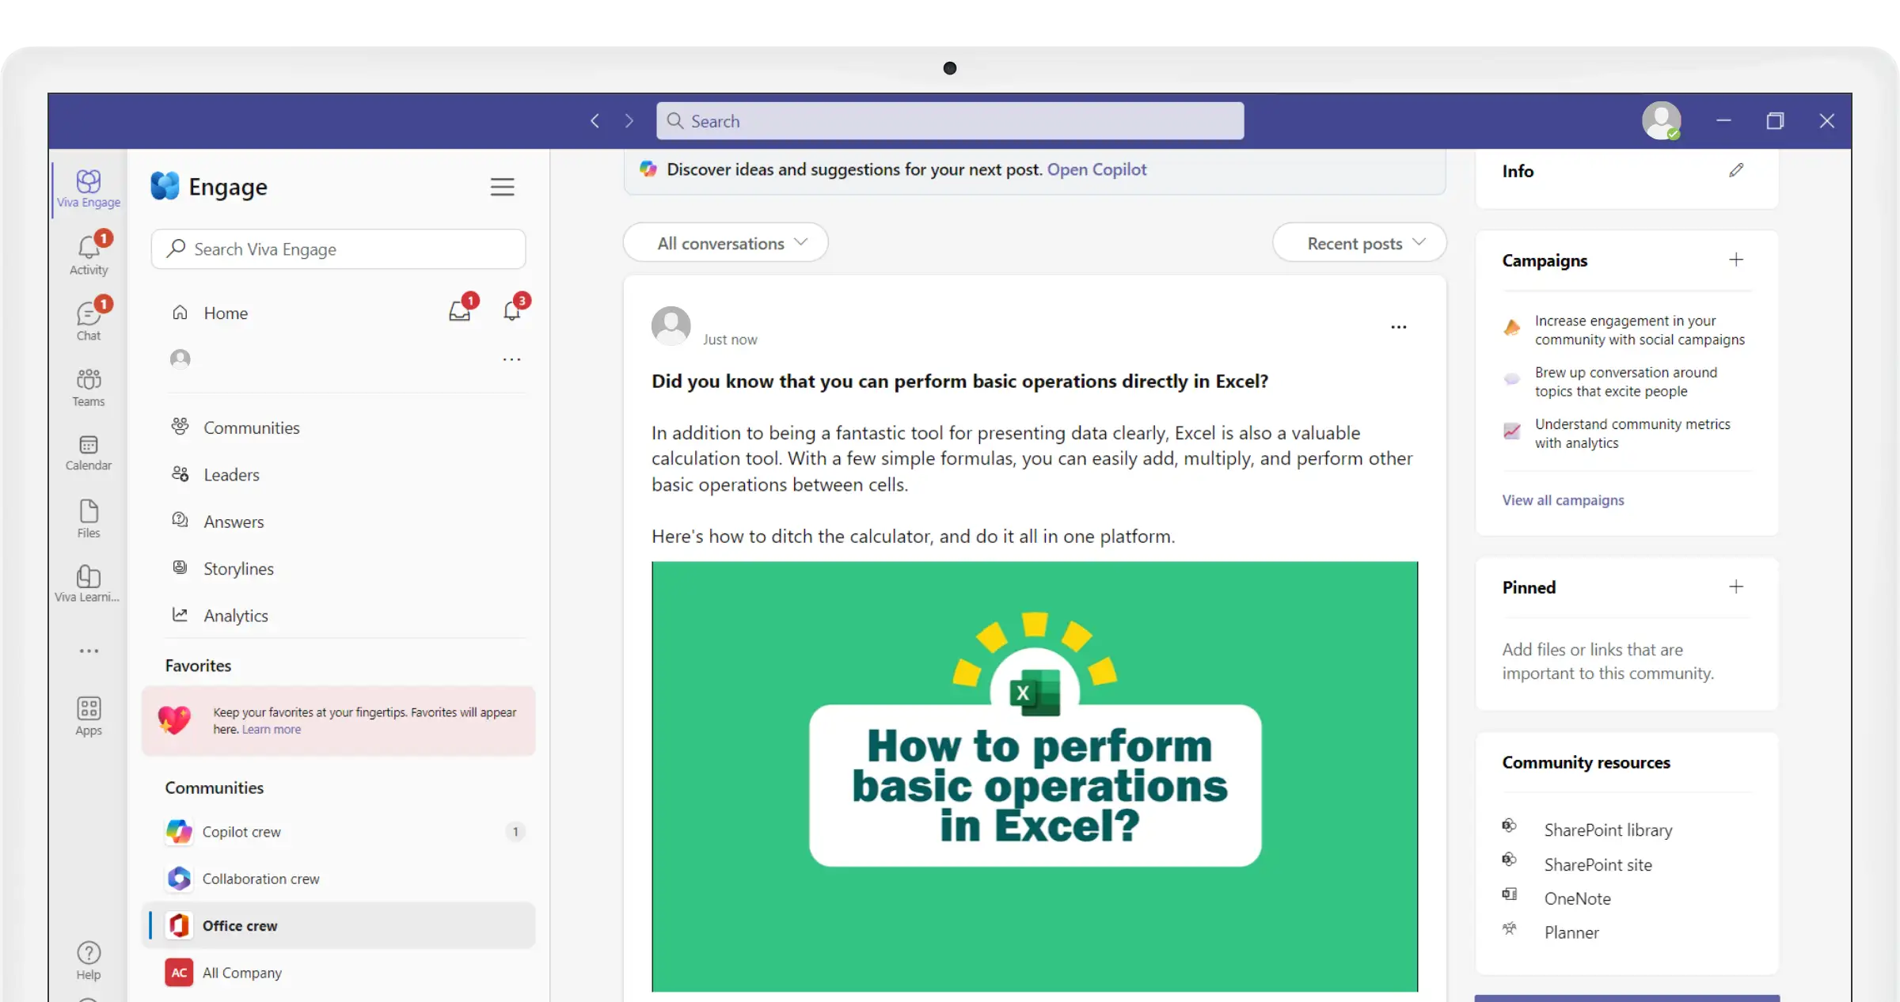Expand the Recent posts sort dropdown
The image size is (1900, 1002).
click(x=1359, y=243)
